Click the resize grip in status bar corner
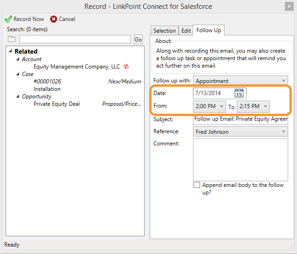The width and height of the screenshot is (297, 254). coord(291,247)
